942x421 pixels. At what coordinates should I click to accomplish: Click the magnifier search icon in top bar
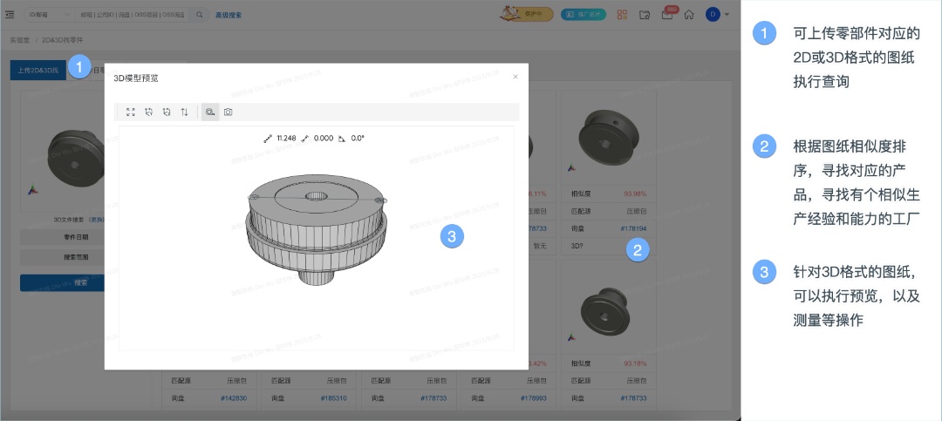point(200,15)
